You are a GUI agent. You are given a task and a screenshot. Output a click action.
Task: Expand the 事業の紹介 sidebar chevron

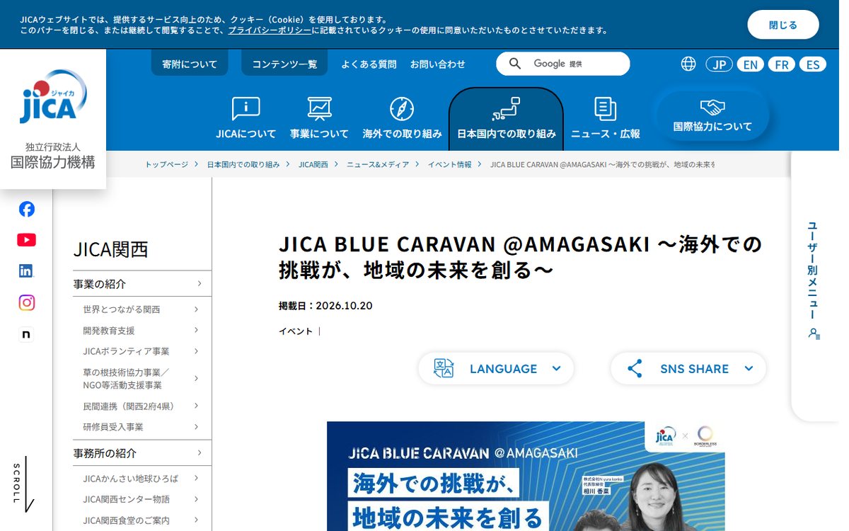(200, 283)
